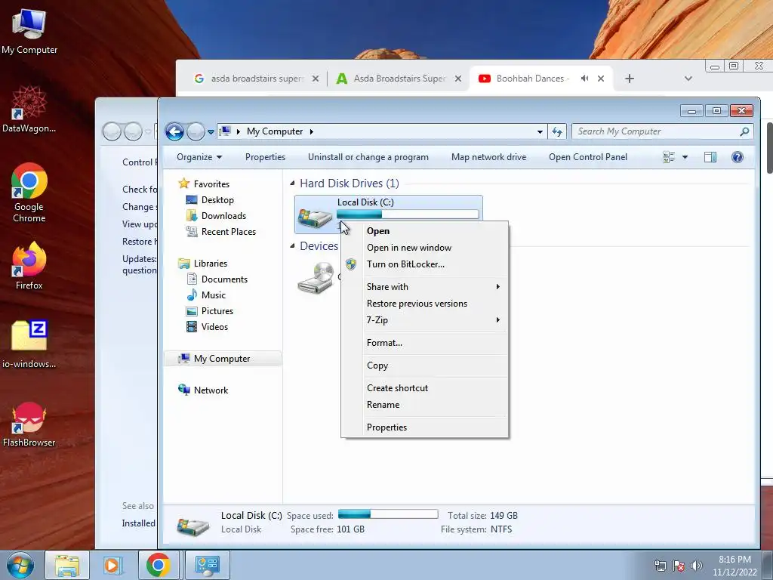
Task: Select the CD drive icon under Devices
Action: pos(316,278)
